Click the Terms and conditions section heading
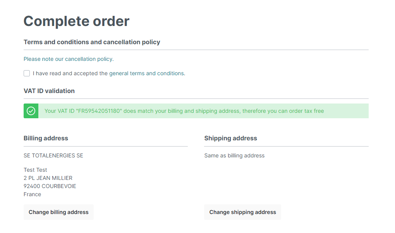This screenshot has height=233, width=395. (x=92, y=42)
